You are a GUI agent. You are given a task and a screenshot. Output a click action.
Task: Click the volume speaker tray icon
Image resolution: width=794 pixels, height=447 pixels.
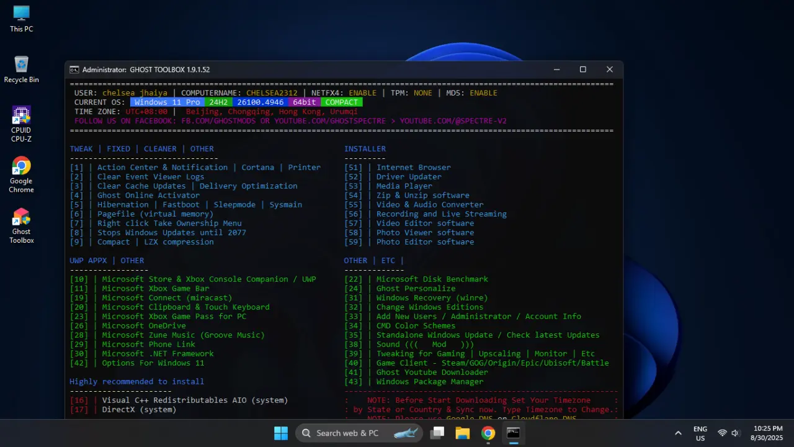736,433
